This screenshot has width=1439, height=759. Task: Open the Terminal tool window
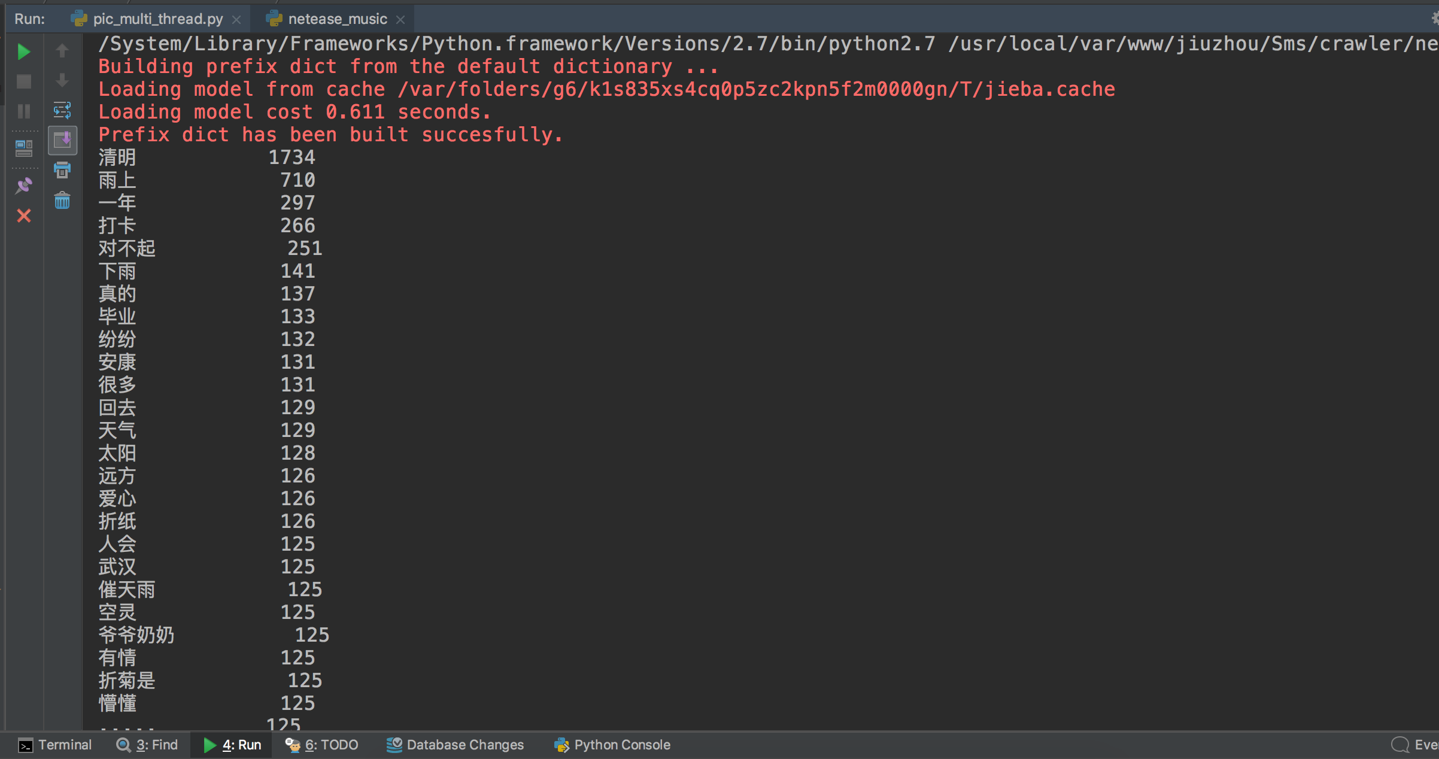(x=55, y=745)
